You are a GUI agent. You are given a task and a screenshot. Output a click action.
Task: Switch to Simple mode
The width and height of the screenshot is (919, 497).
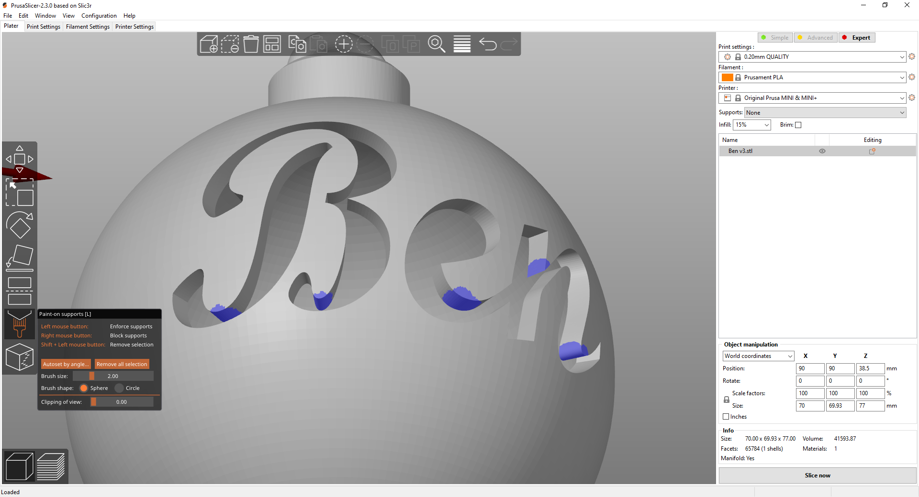tap(775, 38)
